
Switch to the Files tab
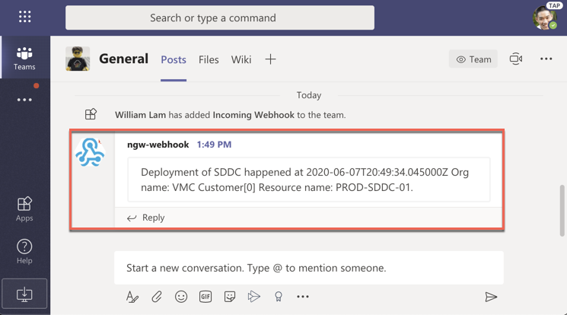[209, 59]
